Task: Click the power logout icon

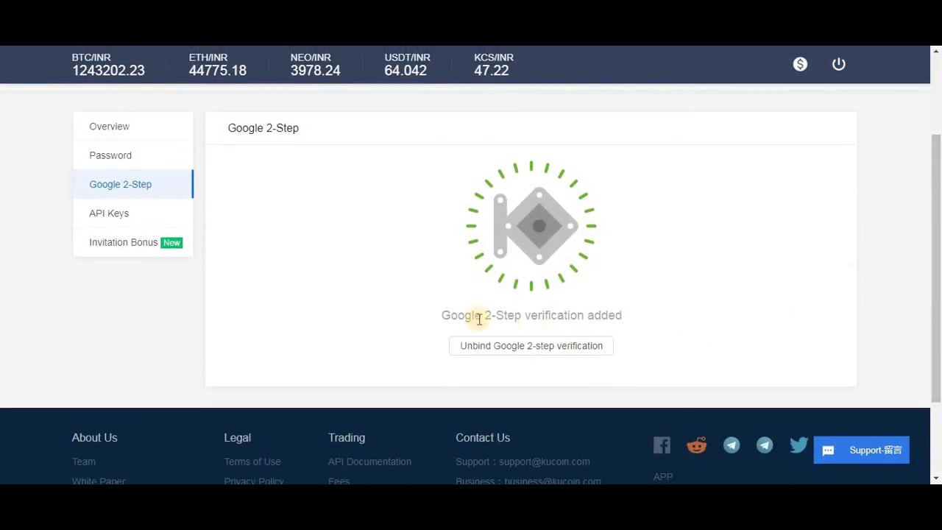Action: click(839, 64)
